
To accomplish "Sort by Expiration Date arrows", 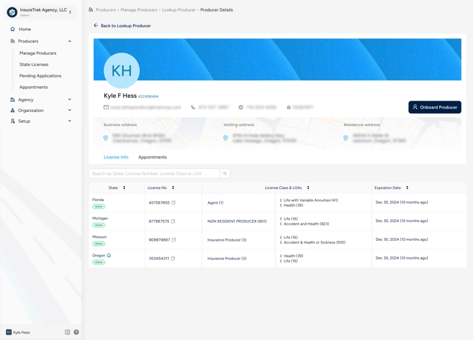I will [x=407, y=188].
